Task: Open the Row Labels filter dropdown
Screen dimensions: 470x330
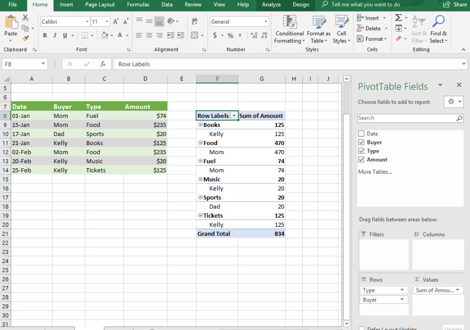Action: [x=234, y=116]
